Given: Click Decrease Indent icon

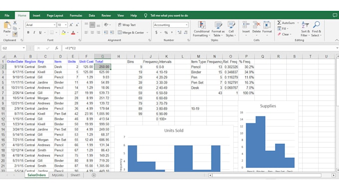Looking at the screenshot, I should click(106, 32).
